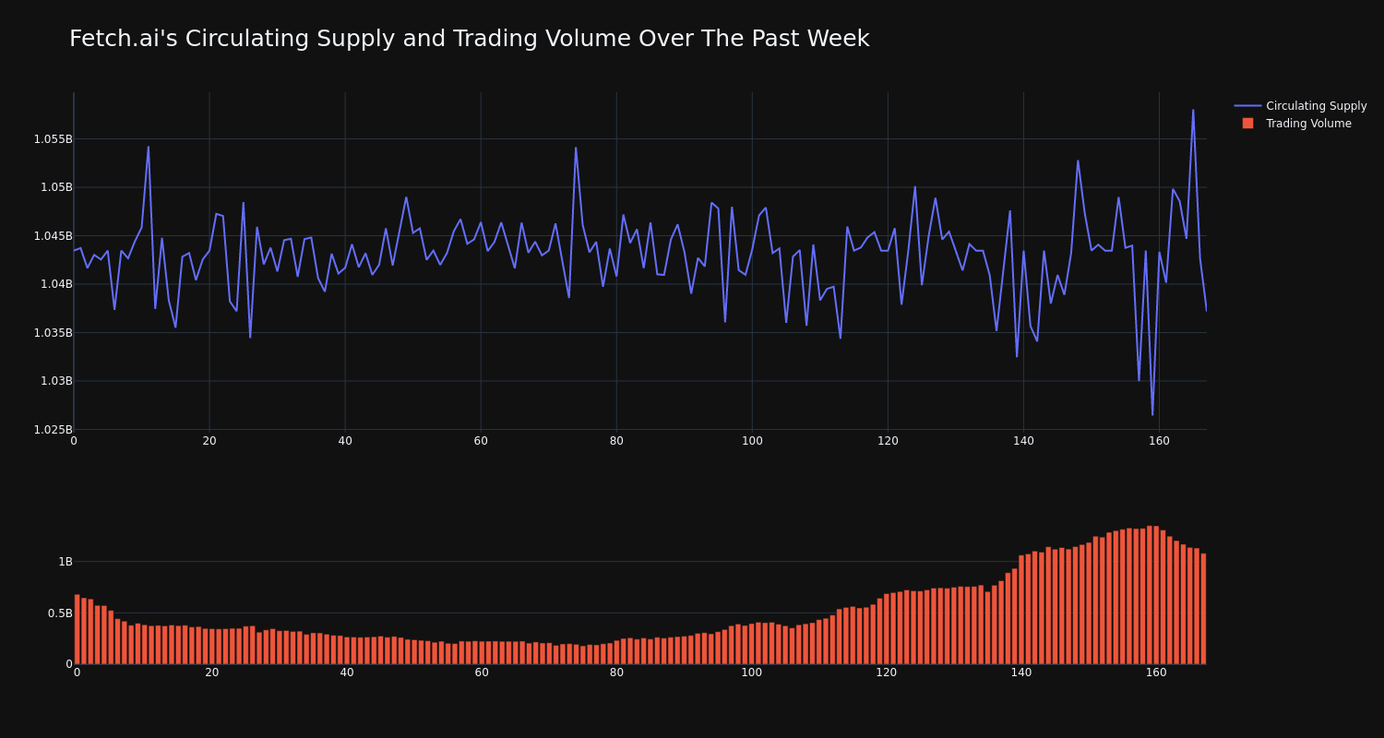
Task: Click the 40 x-axis tick on volume chart
Action: tap(347, 673)
